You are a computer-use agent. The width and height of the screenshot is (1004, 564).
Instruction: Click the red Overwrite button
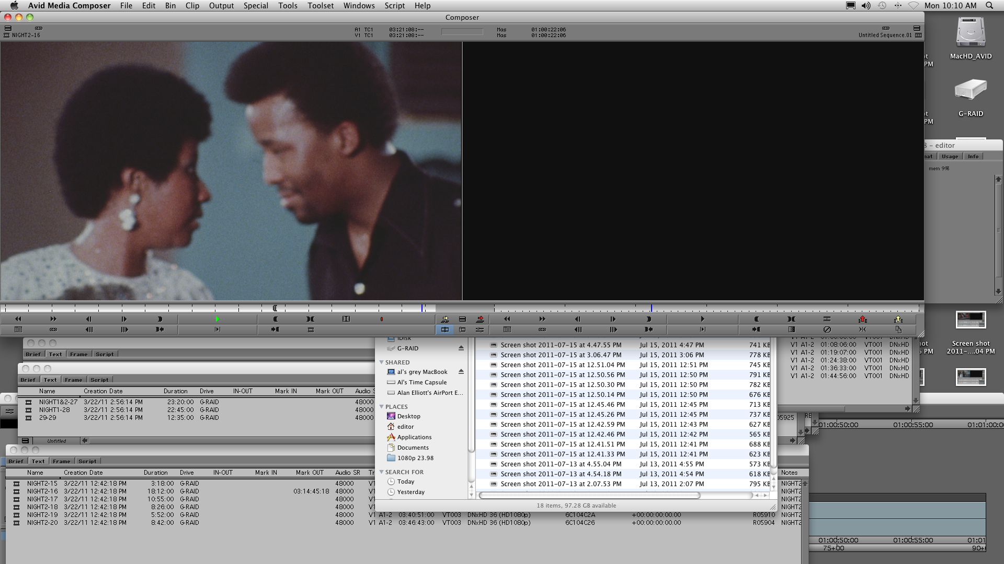480,319
